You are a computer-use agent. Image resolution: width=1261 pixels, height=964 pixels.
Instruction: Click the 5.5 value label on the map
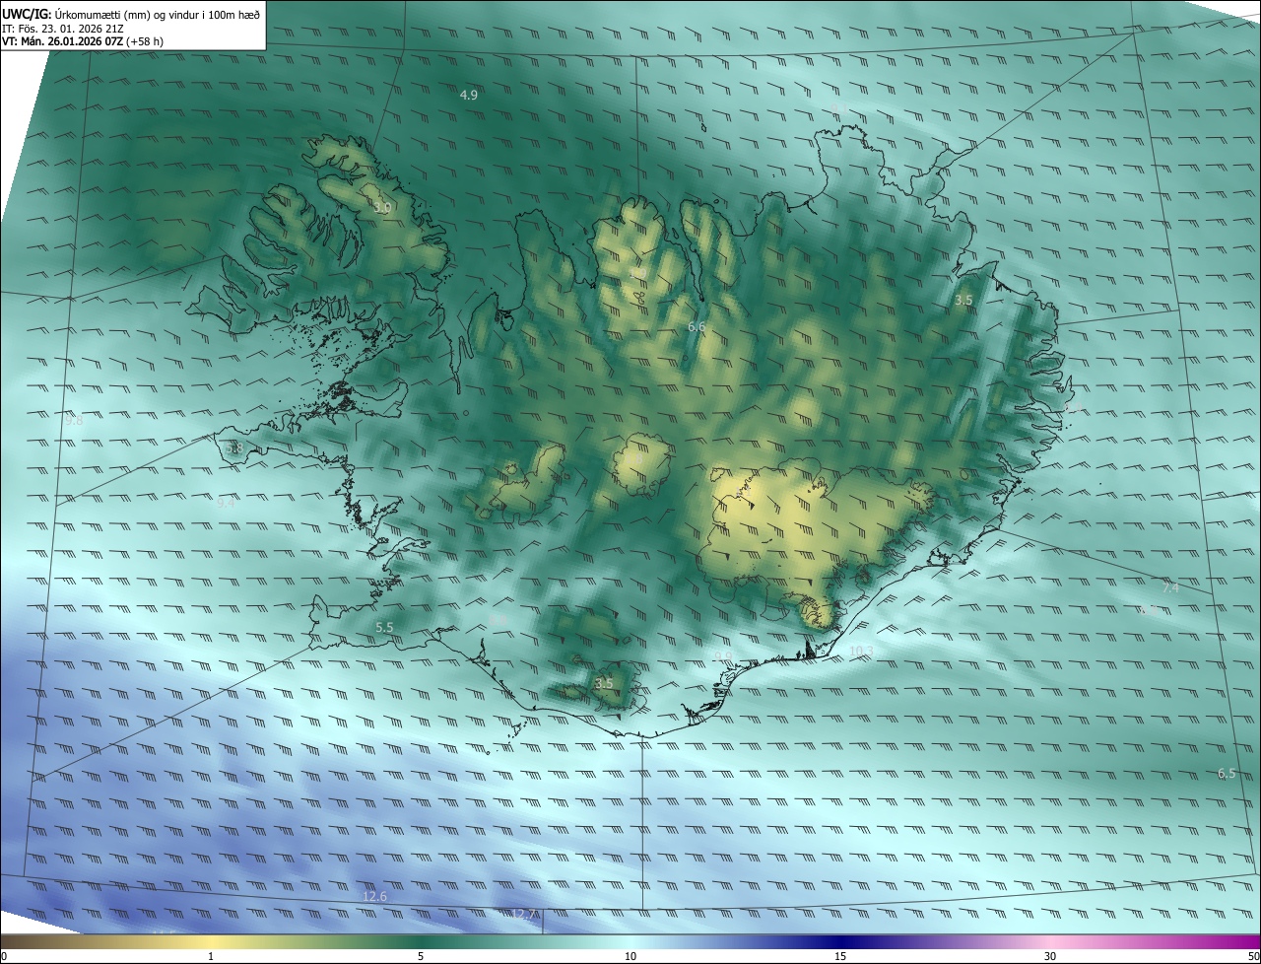(384, 627)
